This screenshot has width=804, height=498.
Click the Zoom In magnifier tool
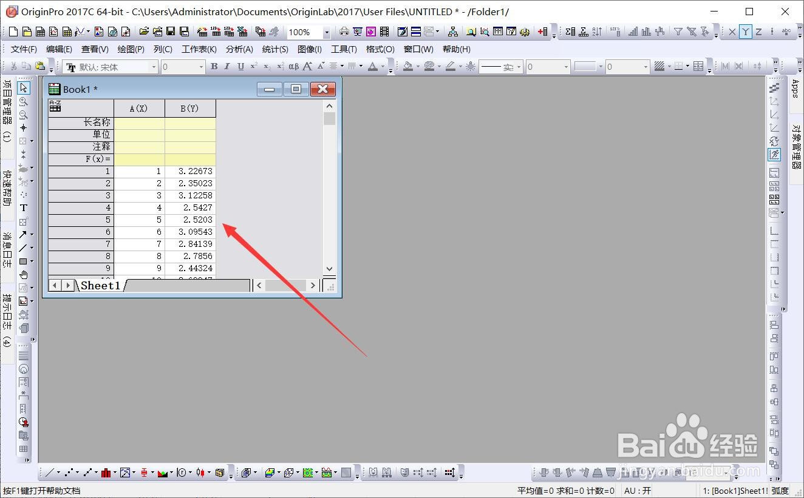click(x=24, y=102)
